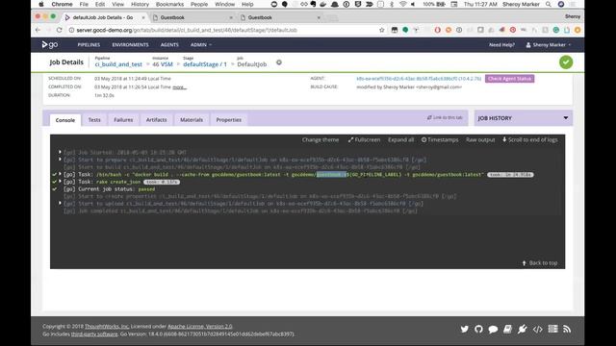Open the documentation book icon in the footer

click(507, 329)
